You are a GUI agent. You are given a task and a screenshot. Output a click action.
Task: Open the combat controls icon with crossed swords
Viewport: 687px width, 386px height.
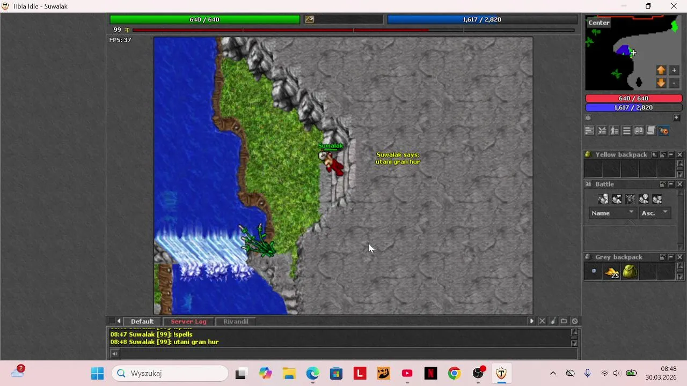[602, 131]
